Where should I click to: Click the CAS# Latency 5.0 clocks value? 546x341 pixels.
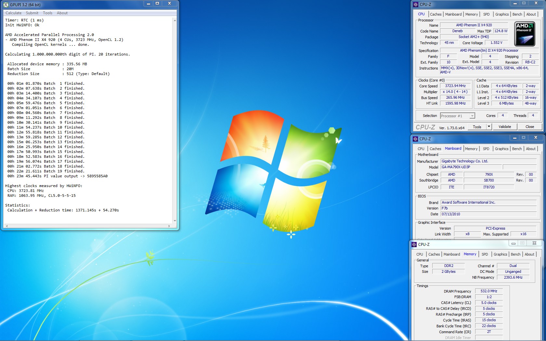pos(489,303)
